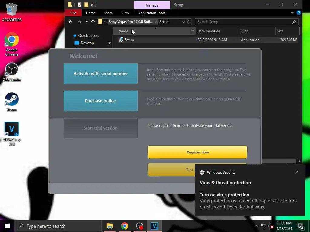The width and height of the screenshot is (310, 232).
Task: Expand the address bar history dropdown
Action: click(184, 22)
